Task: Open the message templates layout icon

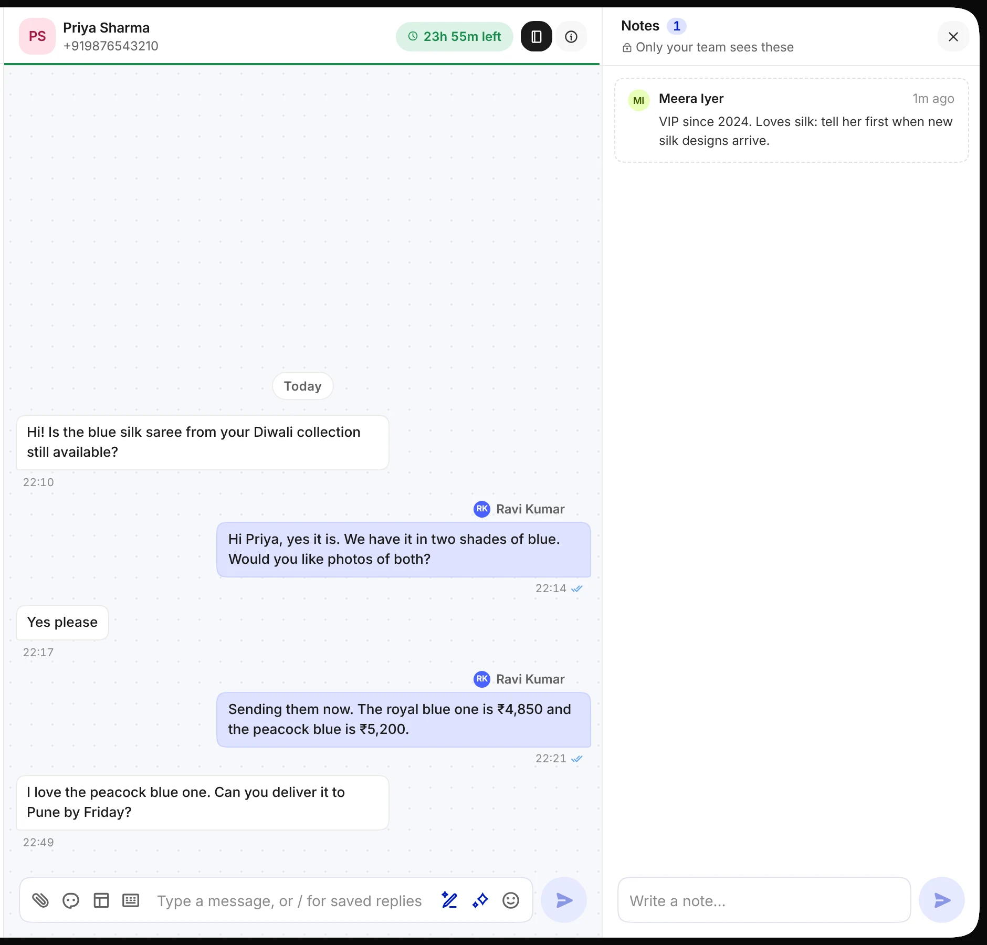Action: tap(101, 900)
